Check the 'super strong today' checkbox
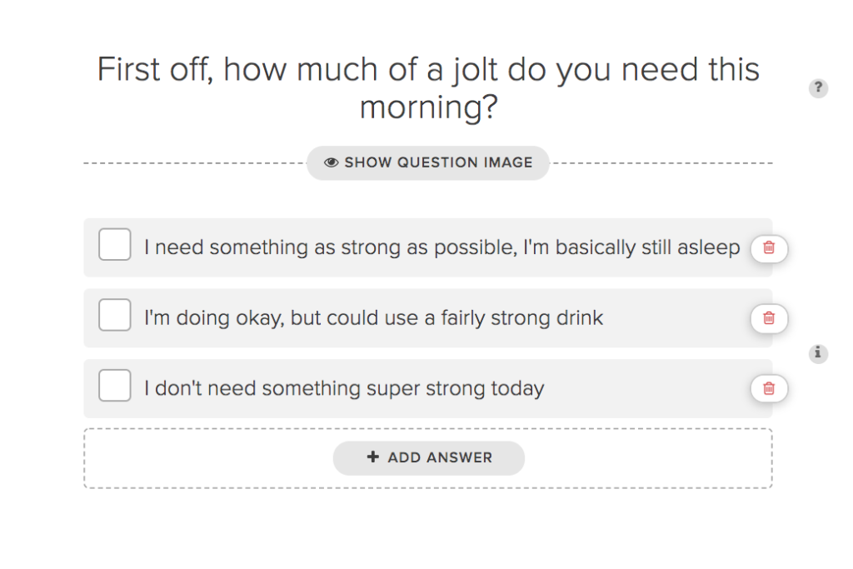The height and width of the screenshot is (569, 853). click(x=115, y=385)
